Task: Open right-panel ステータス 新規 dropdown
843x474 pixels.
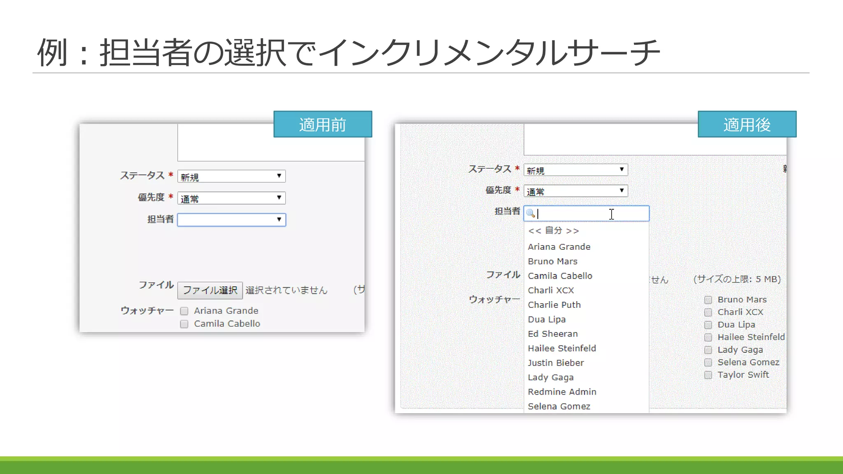Action: (575, 170)
